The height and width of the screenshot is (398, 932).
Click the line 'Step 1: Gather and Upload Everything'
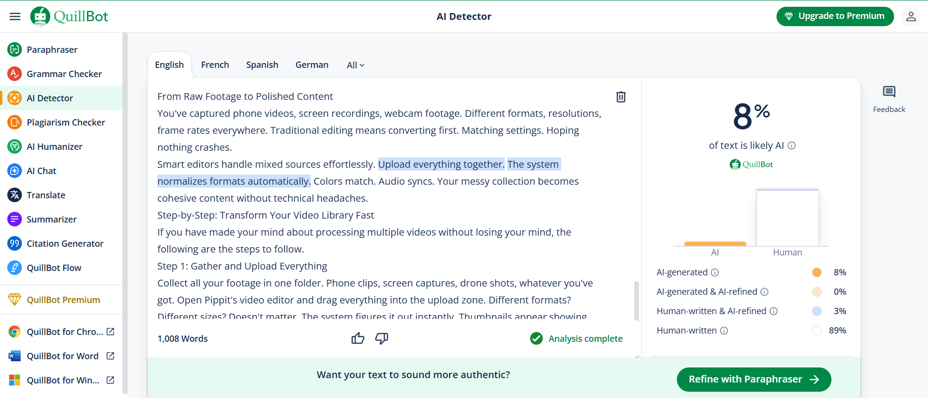(x=242, y=266)
